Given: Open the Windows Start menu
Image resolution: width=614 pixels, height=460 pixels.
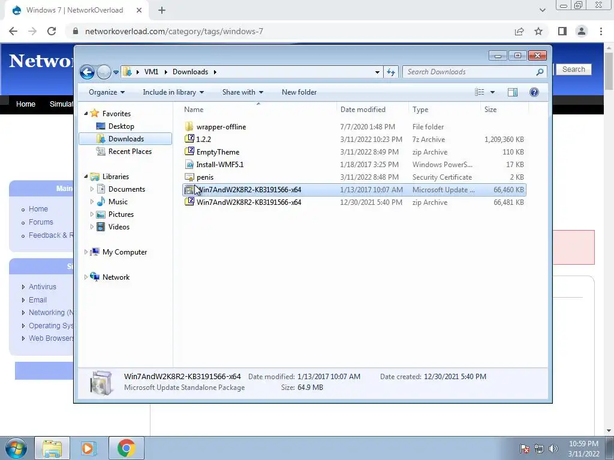Looking at the screenshot, I should pos(16,448).
